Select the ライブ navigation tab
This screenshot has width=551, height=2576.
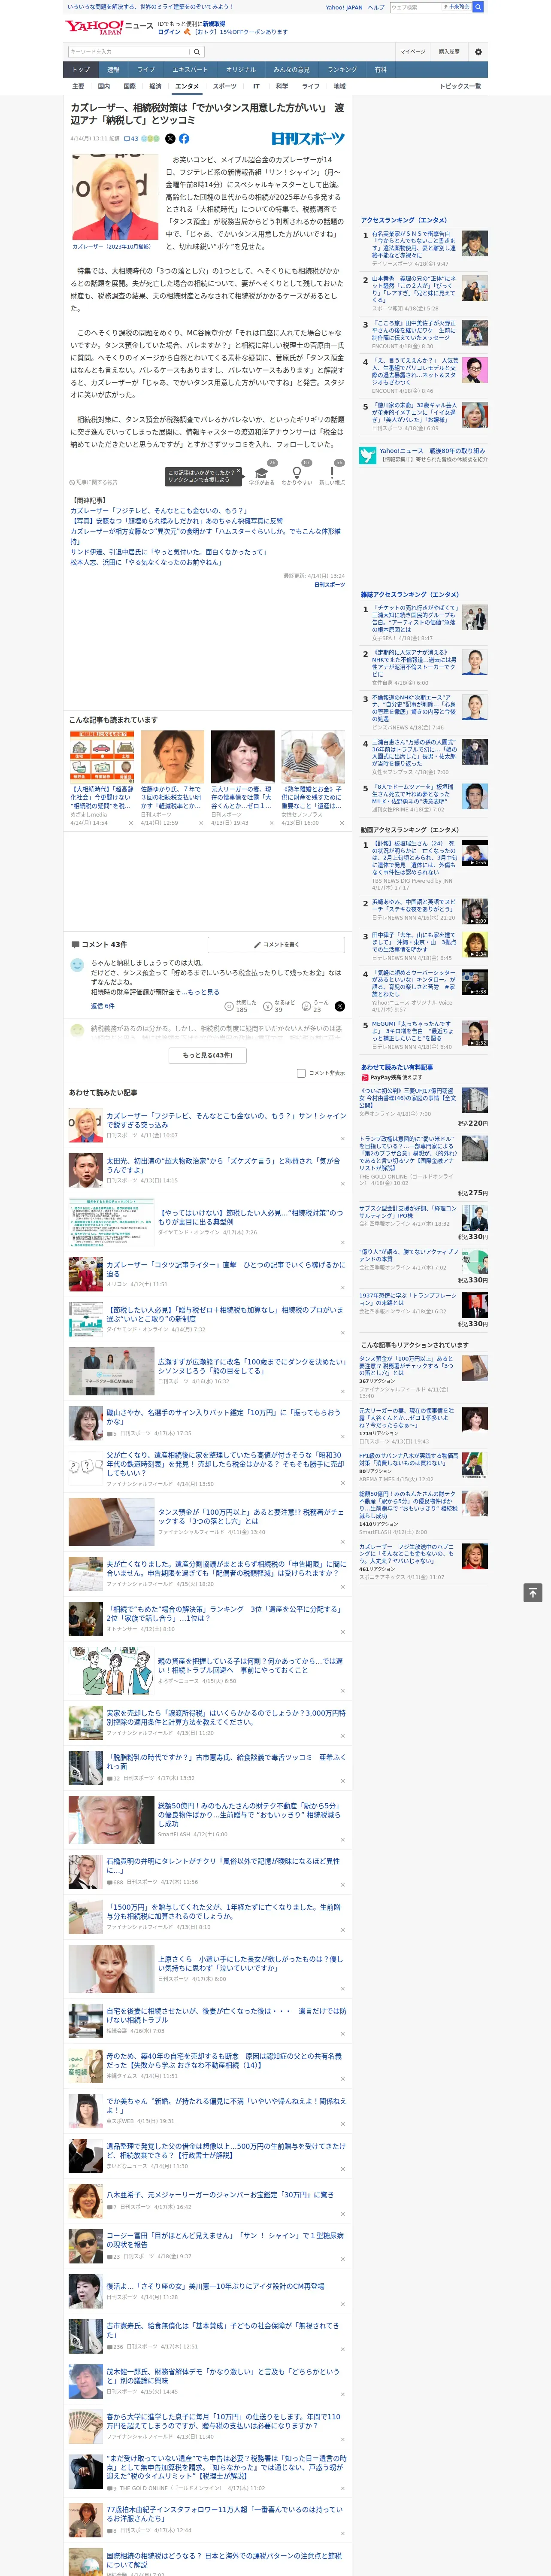(x=146, y=70)
